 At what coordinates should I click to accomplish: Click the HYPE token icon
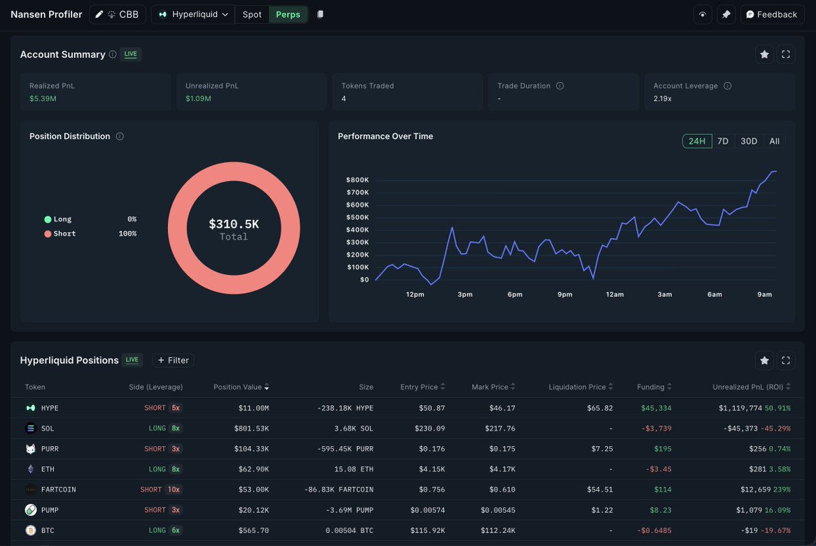[x=30, y=408]
